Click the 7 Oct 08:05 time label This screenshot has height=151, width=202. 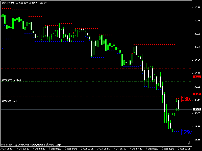[152, 149]
